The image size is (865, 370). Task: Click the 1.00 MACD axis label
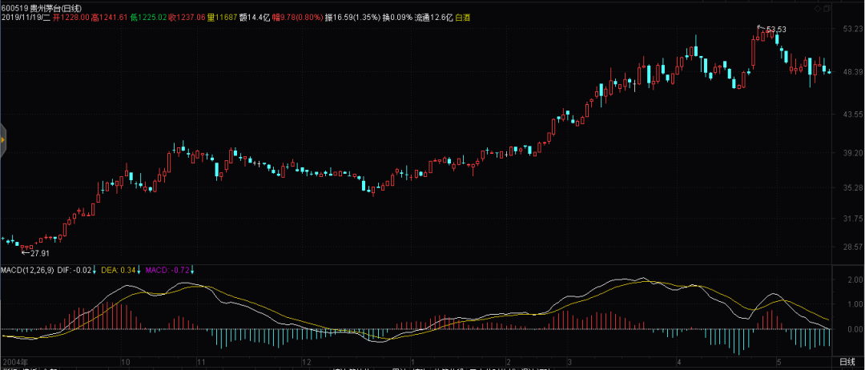855,304
